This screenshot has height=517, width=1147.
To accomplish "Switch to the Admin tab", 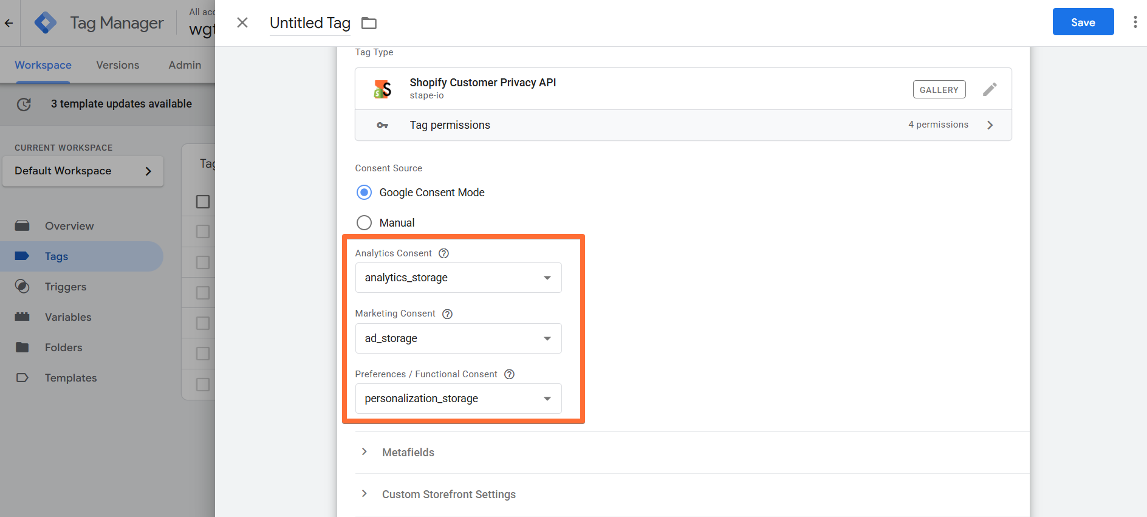I will pyautogui.click(x=185, y=65).
